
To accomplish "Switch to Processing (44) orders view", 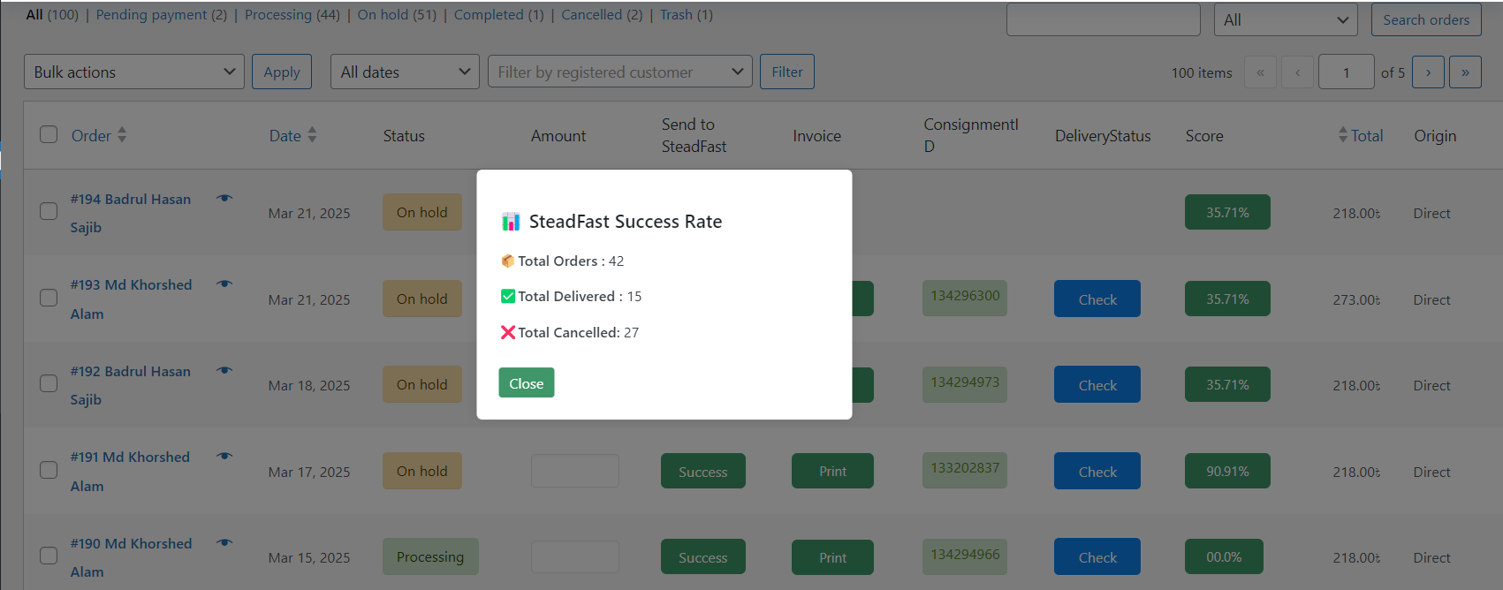I will point(292,15).
